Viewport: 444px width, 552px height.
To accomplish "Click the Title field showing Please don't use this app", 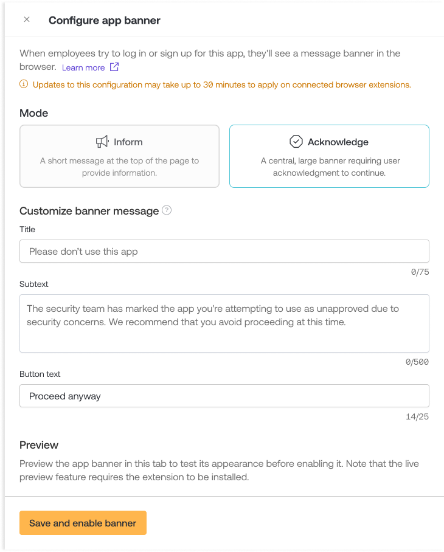I will [x=224, y=250].
